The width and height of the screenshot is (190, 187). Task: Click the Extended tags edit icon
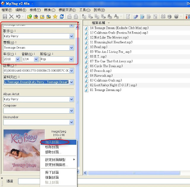coord(128,16)
